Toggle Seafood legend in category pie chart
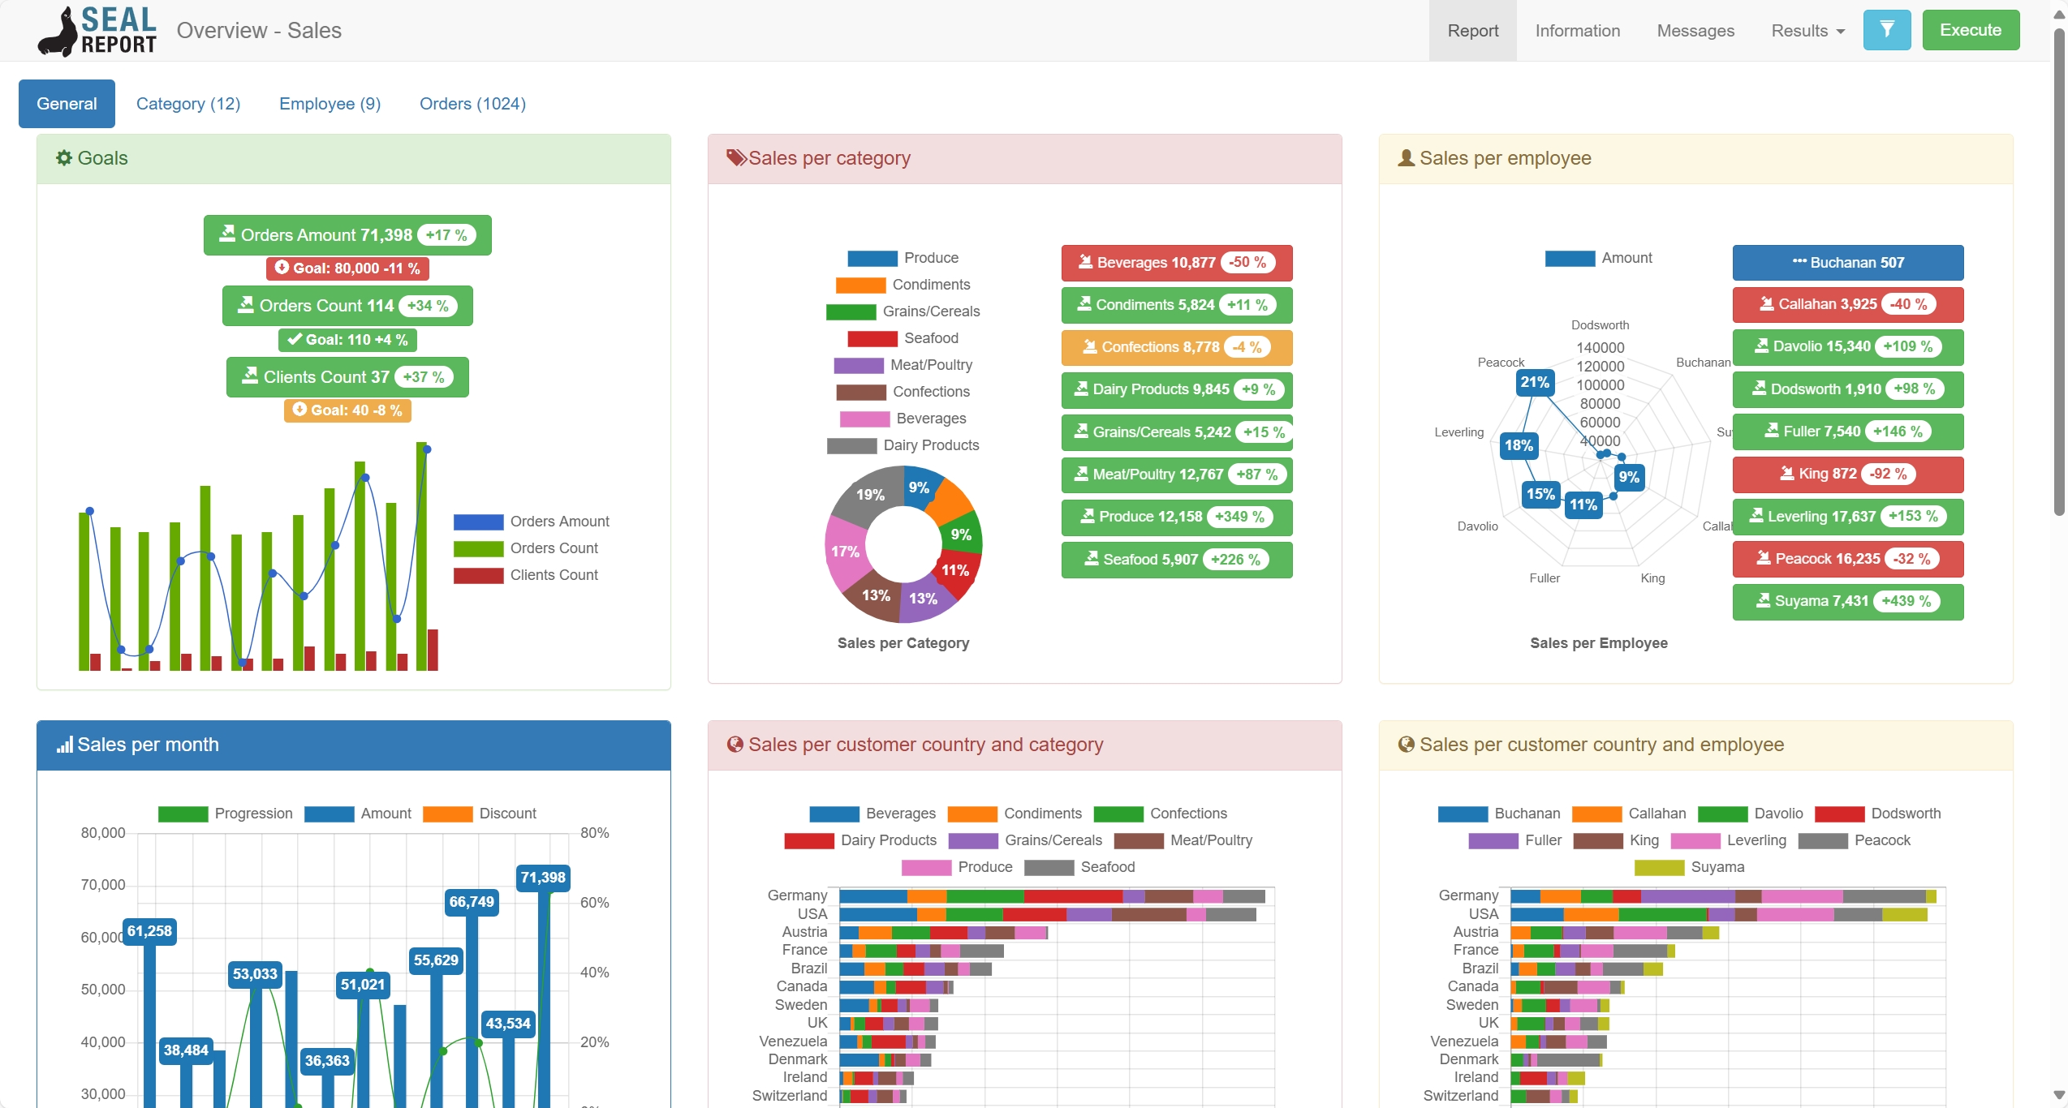 903,338
